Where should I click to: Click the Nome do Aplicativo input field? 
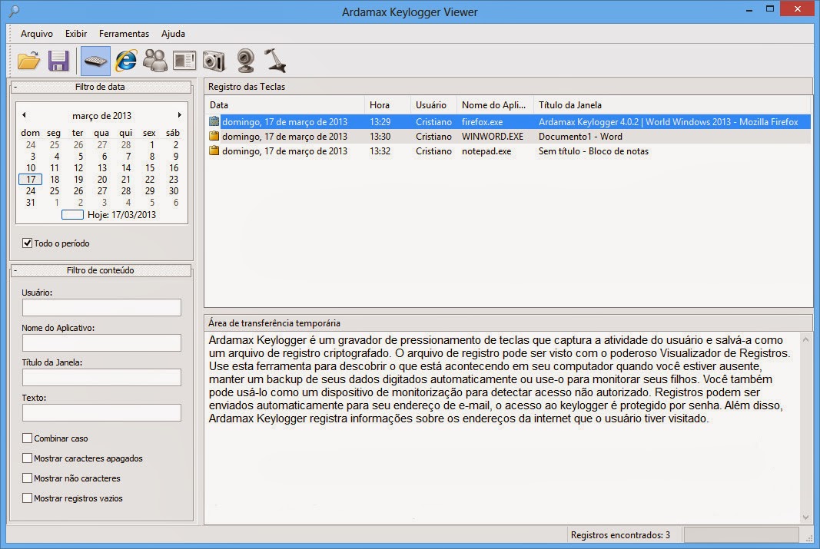pos(101,342)
